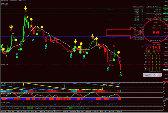168x113 pixels.
Task: Click the Daily Range header
Action: click(138, 25)
